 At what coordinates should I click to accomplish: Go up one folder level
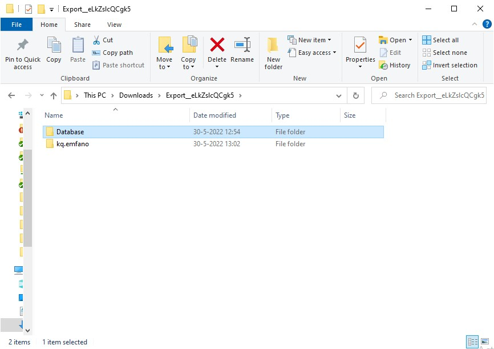click(54, 95)
